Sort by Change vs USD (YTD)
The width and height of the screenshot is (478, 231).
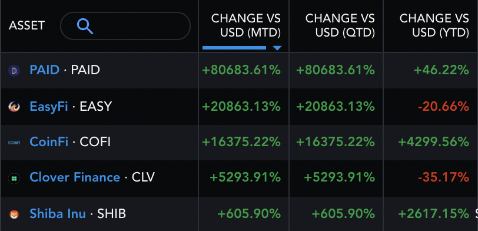click(434, 25)
